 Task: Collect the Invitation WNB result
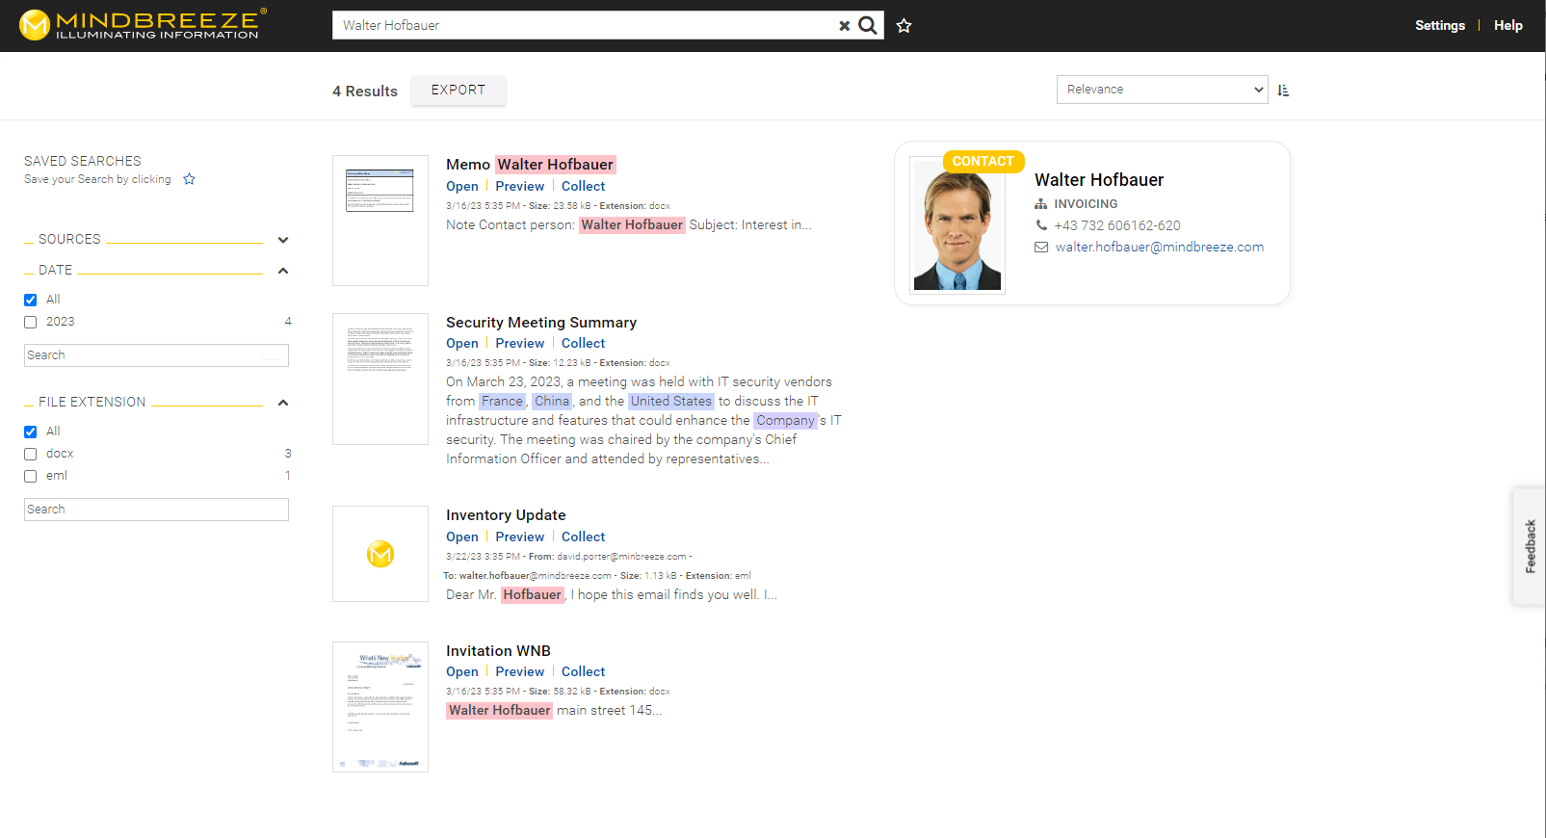[x=584, y=672]
